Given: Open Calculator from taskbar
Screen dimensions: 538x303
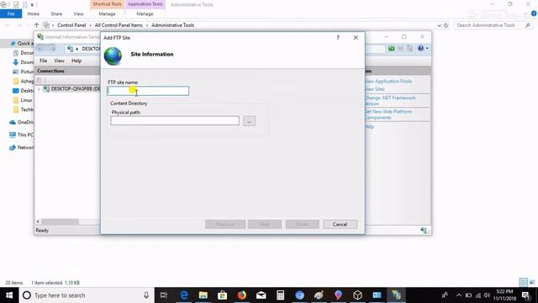Looking at the screenshot, I should [x=280, y=295].
